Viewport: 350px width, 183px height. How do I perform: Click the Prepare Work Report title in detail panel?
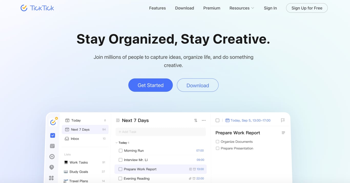[238, 133]
